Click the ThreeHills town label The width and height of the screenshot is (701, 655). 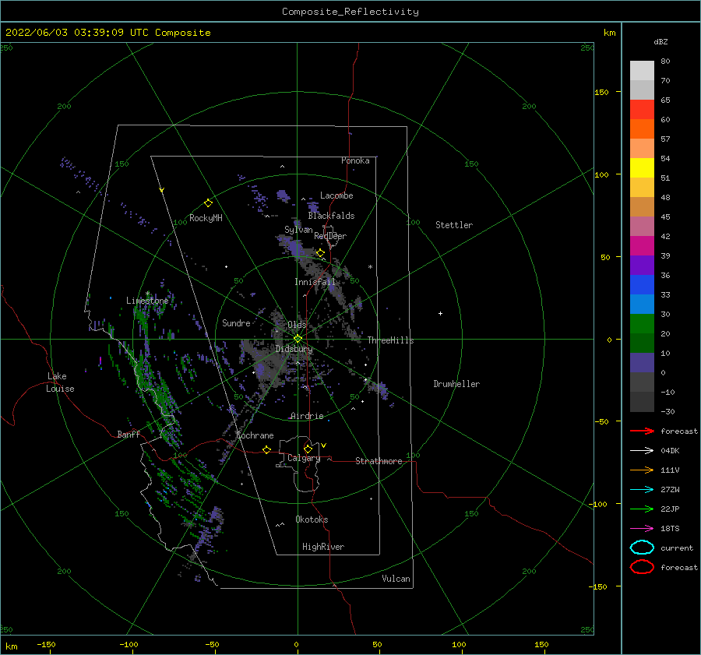(x=391, y=340)
